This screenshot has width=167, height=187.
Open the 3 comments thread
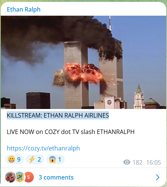pos(56,177)
